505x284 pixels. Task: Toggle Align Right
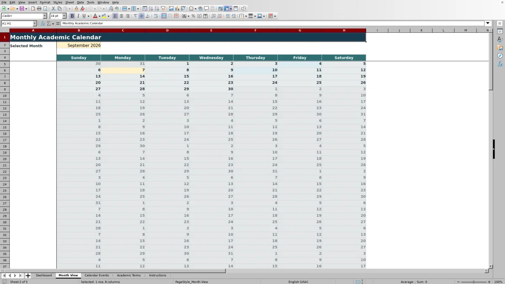coord(127,16)
